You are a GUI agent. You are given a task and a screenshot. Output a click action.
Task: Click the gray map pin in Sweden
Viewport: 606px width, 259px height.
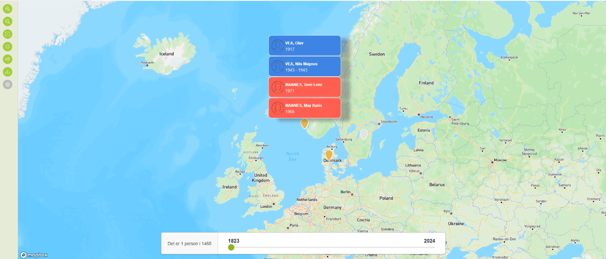[364, 134]
